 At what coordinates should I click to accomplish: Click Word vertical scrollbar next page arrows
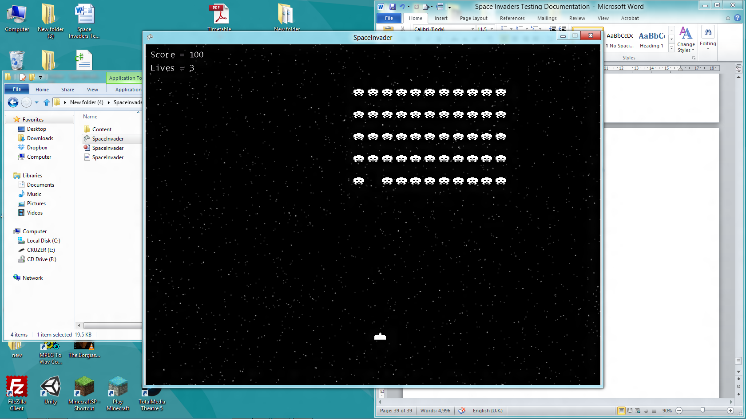click(x=738, y=394)
